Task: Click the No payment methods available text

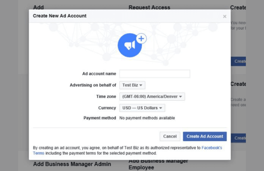Action: click(147, 118)
